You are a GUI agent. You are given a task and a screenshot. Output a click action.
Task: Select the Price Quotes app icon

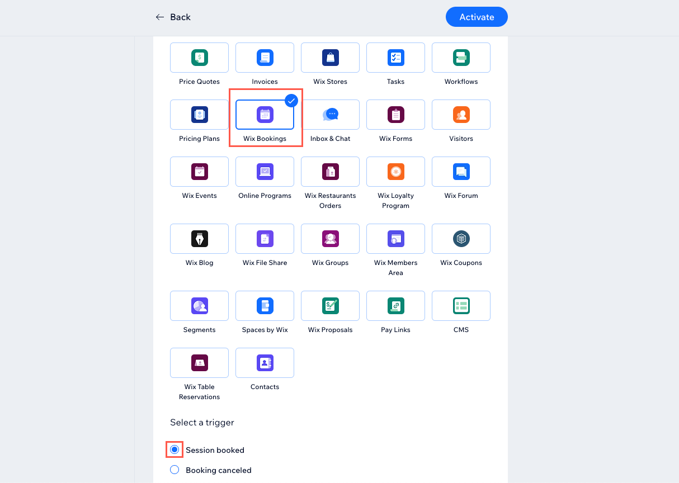(199, 57)
